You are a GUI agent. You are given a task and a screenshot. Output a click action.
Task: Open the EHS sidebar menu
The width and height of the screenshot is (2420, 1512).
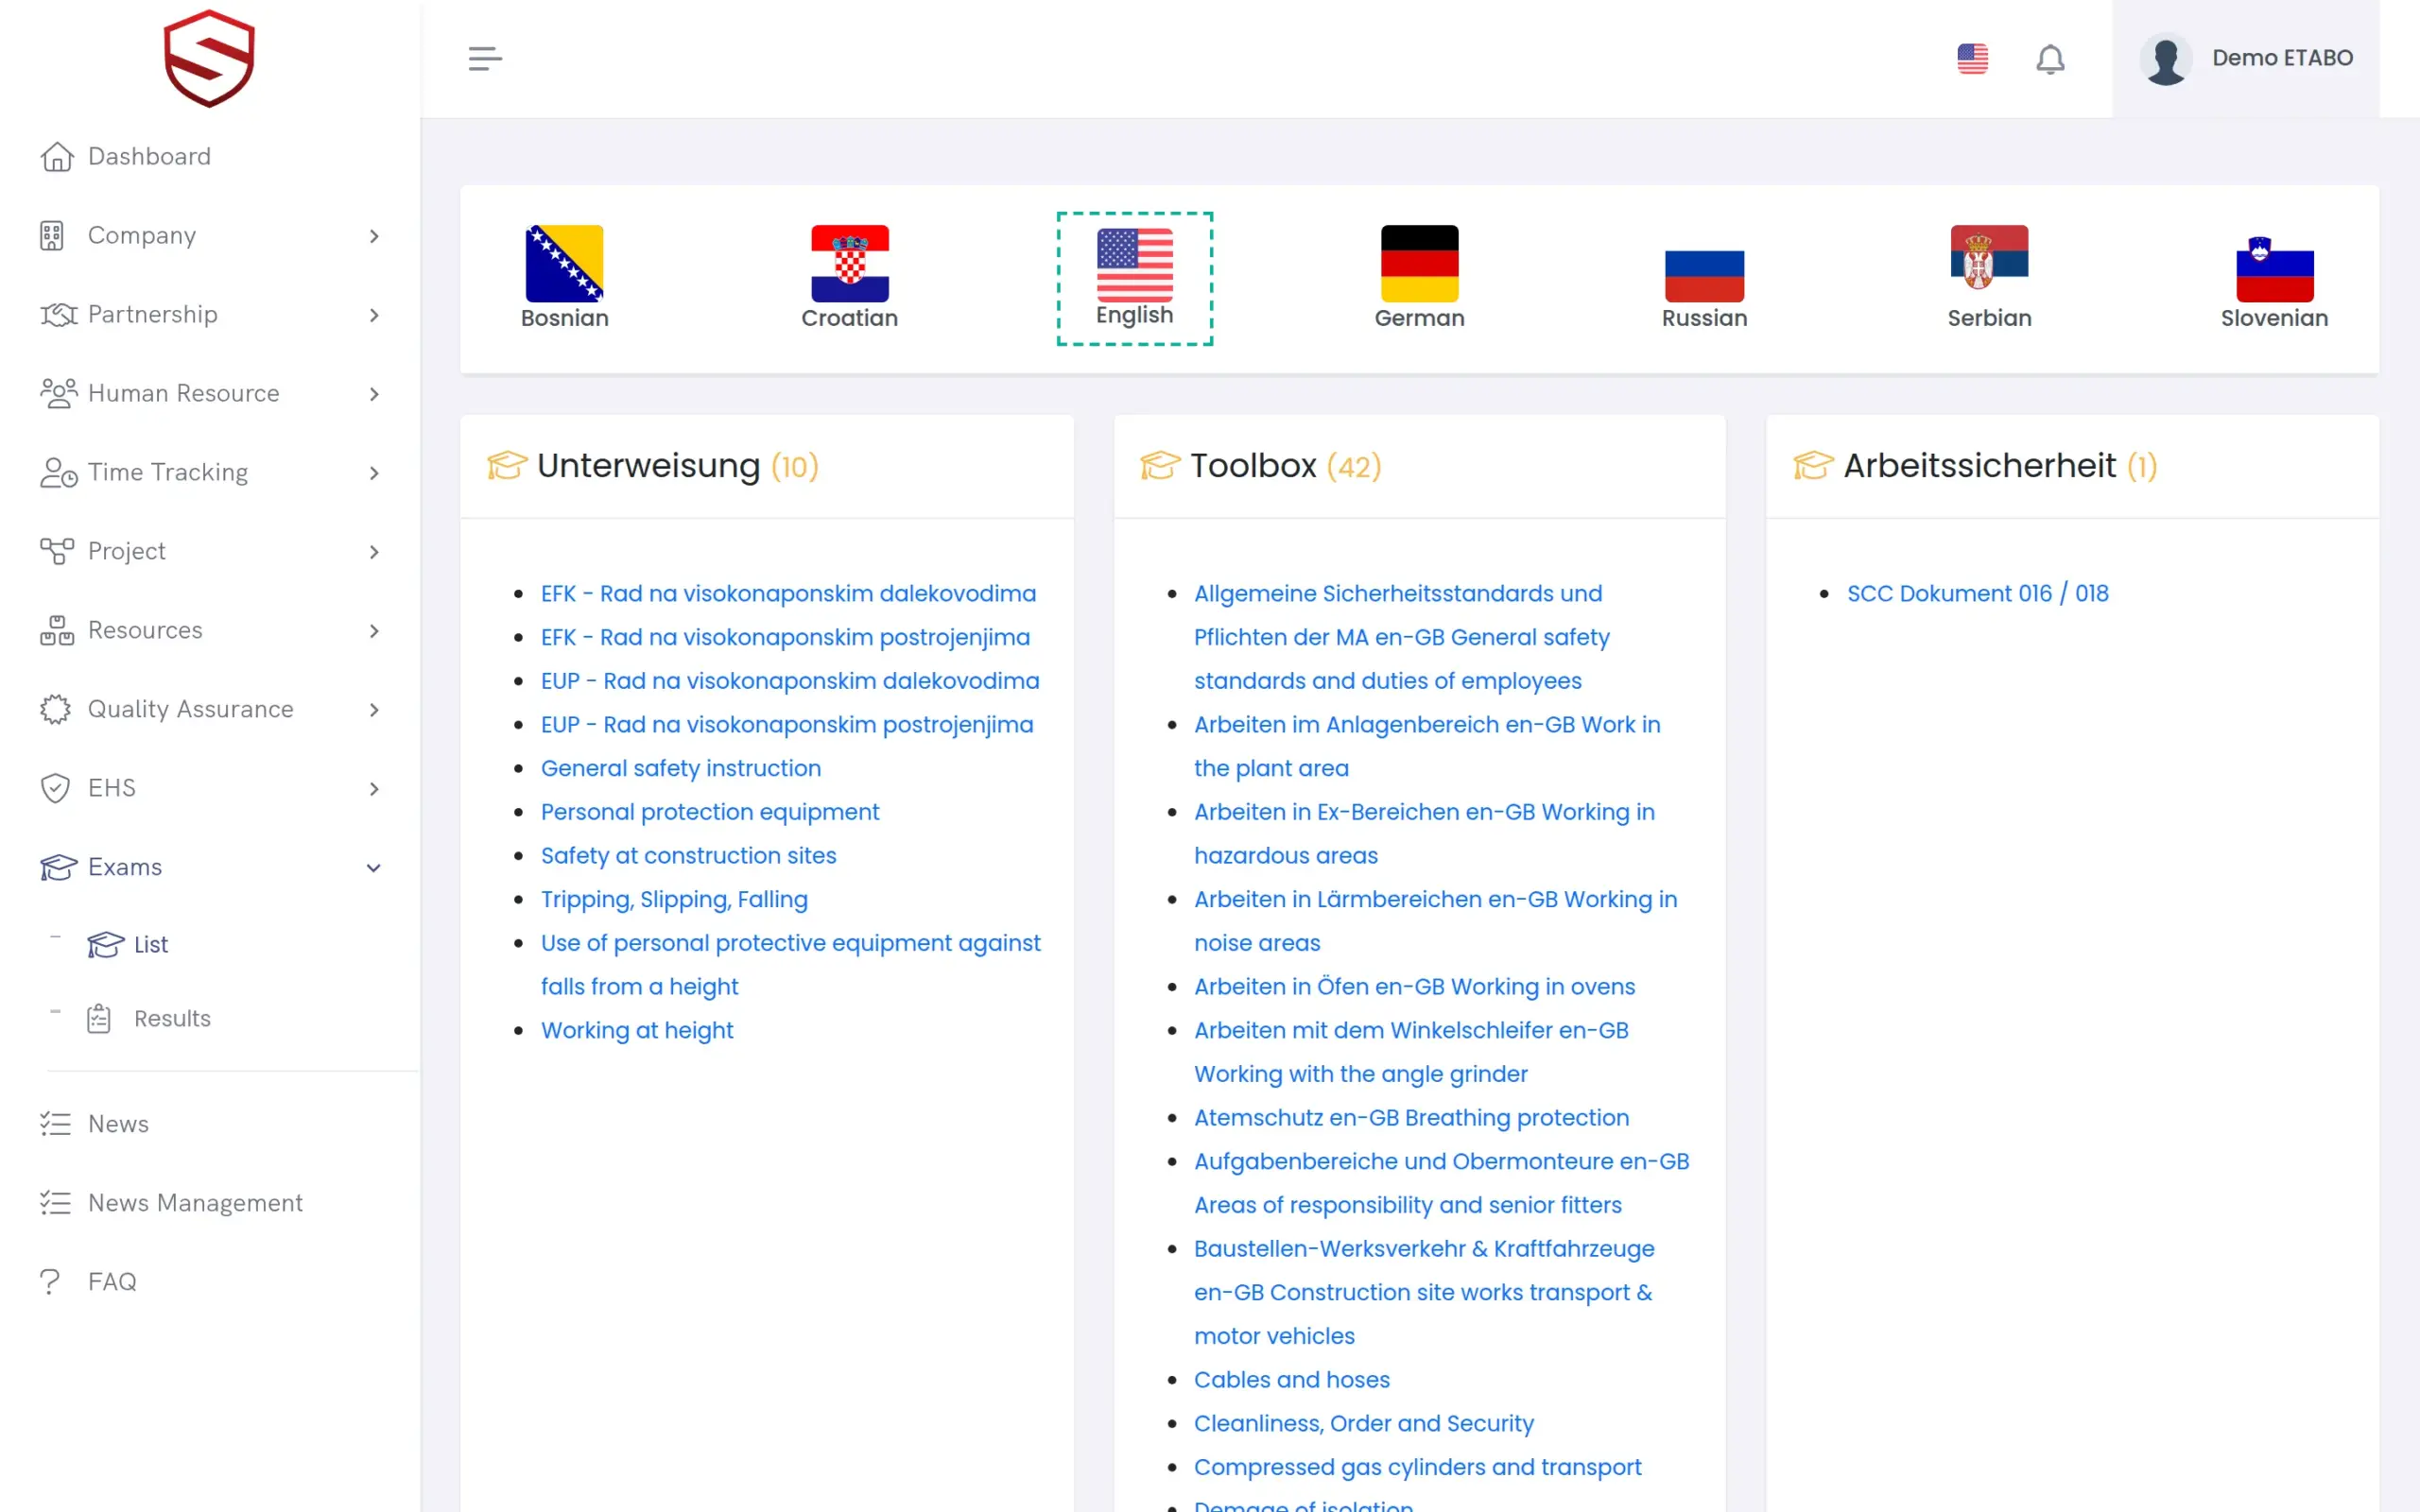pos(210,788)
